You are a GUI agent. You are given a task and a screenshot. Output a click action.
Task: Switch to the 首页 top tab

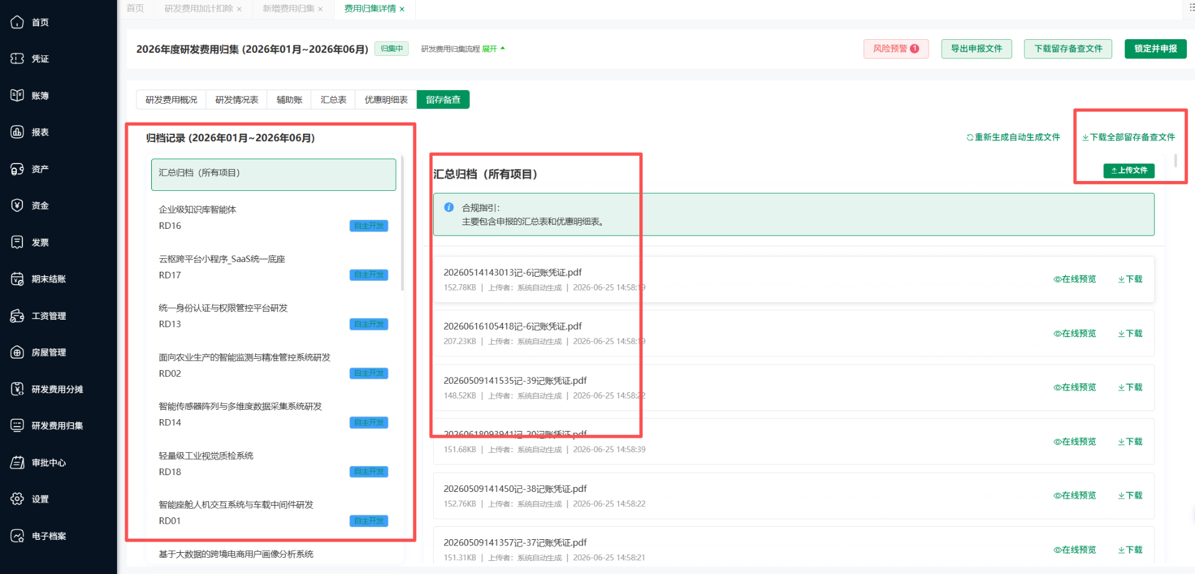135,8
